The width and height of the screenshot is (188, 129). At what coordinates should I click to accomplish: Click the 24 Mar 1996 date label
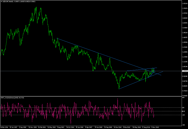coord(4,127)
